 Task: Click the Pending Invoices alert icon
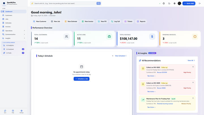[195, 37]
